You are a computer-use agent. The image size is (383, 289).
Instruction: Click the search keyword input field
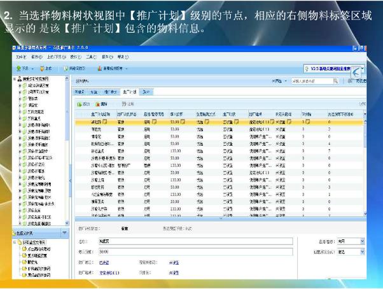[x=312, y=81]
